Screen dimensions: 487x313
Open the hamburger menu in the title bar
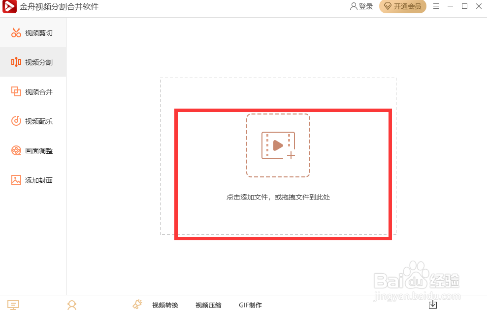pos(436,6)
